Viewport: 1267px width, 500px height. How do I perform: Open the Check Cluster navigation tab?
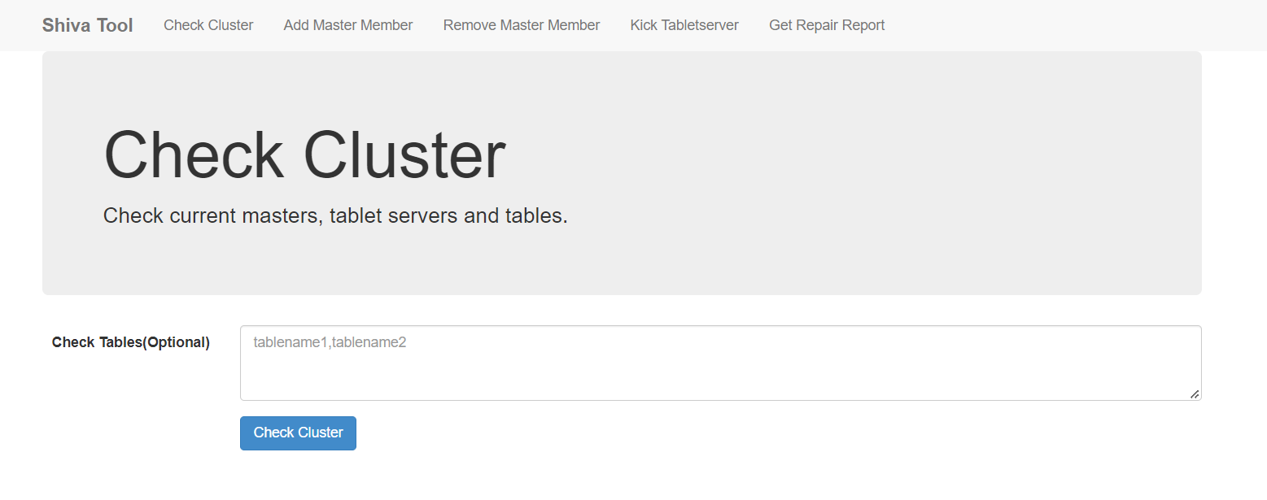point(208,25)
